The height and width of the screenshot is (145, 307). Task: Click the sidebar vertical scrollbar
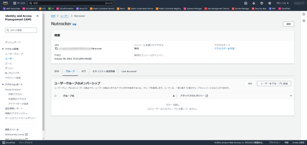[x=43, y=72]
